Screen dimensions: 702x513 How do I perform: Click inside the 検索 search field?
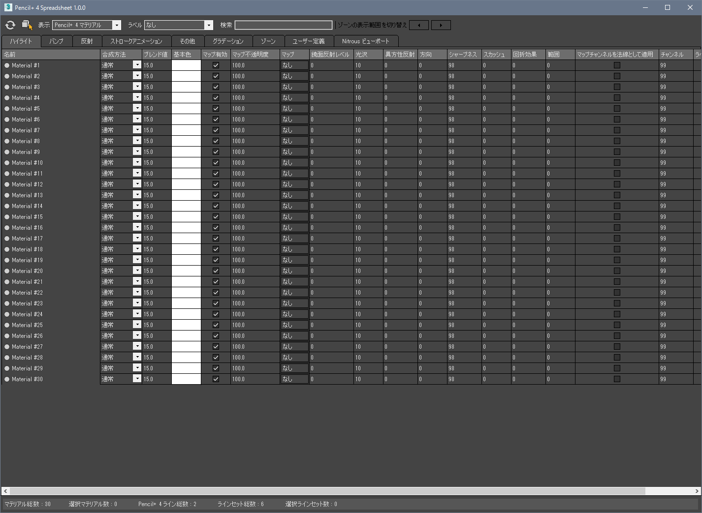point(283,25)
